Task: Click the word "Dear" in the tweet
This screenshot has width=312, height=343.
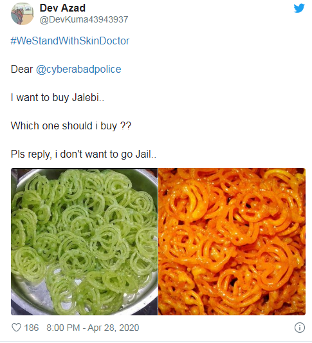Action: click(22, 70)
